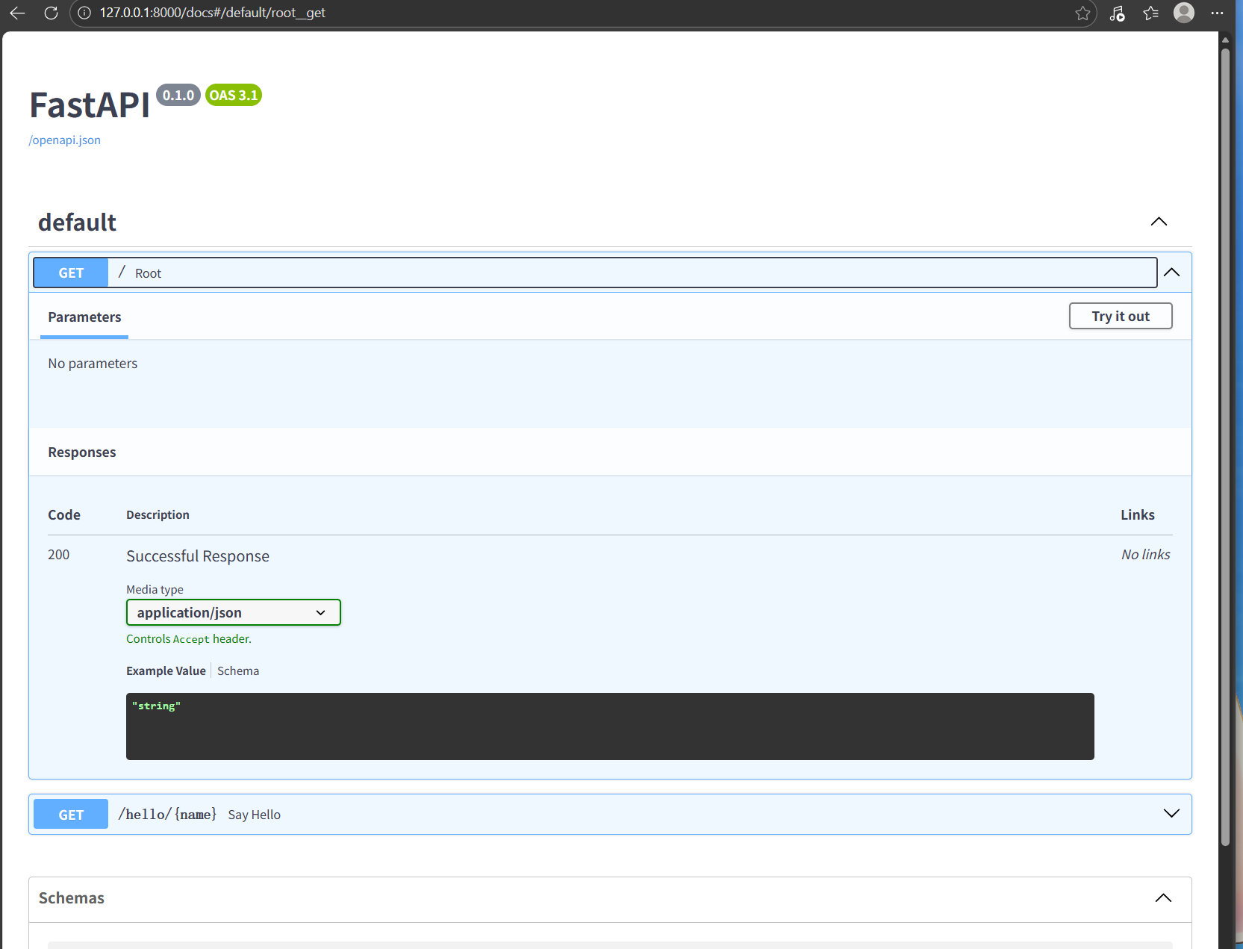Screen dimensions: 1243x949
Task: Click the 200 response code
Action: pyautogui.click(x=59, y=555)
